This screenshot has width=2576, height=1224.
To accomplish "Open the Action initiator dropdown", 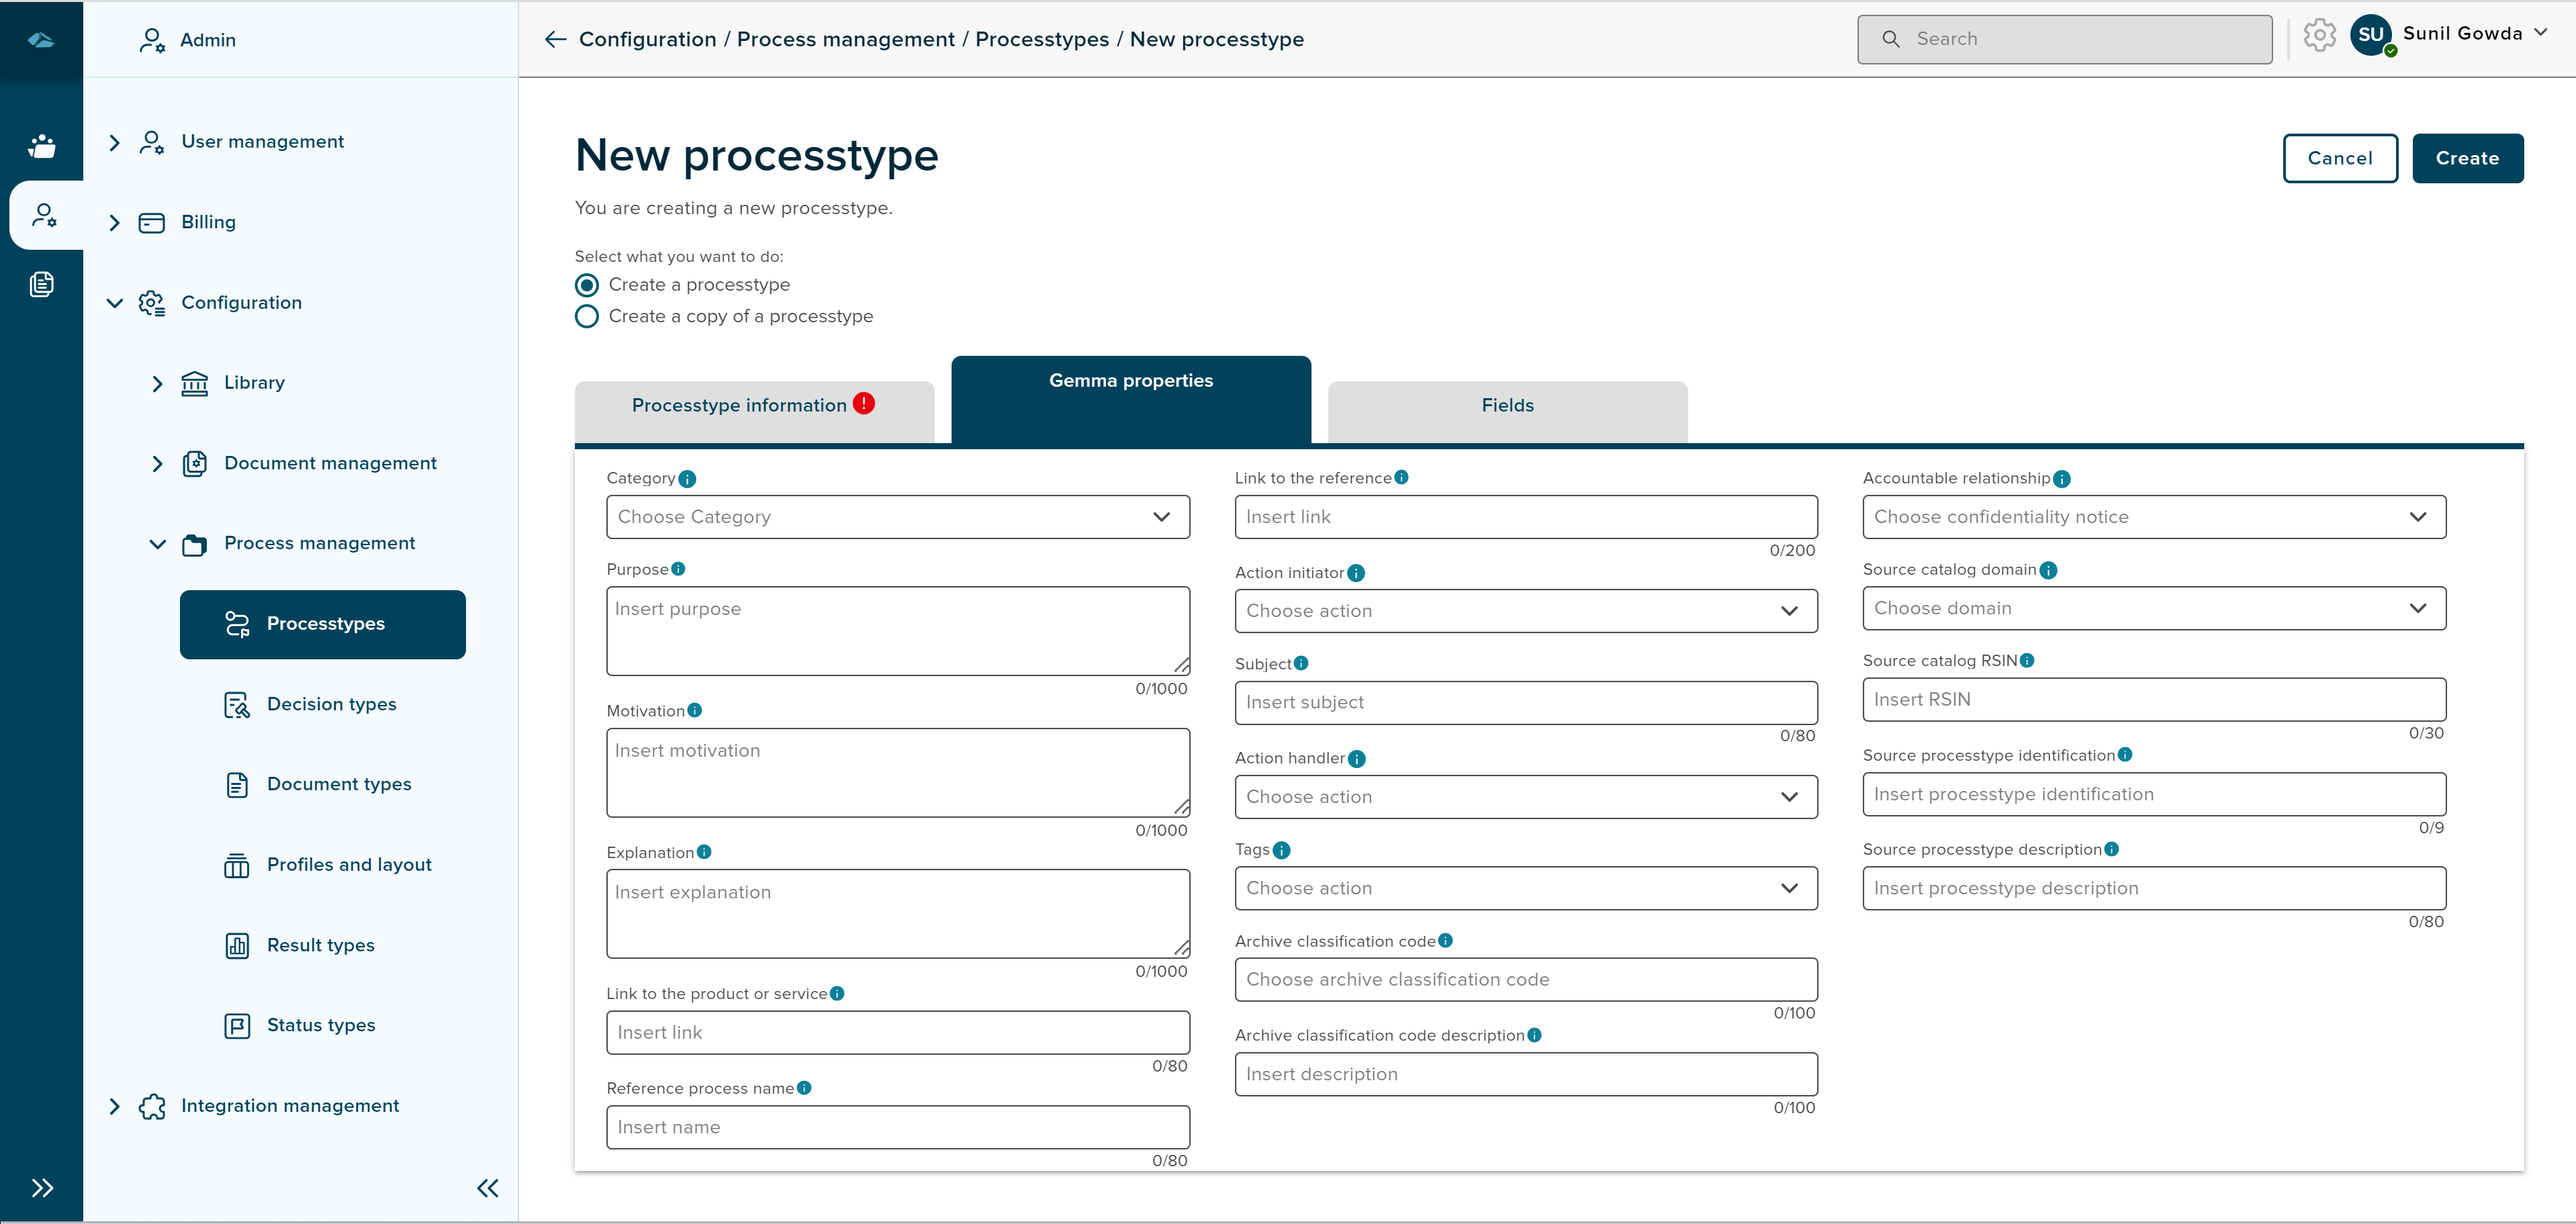I will click(1525, 611).
